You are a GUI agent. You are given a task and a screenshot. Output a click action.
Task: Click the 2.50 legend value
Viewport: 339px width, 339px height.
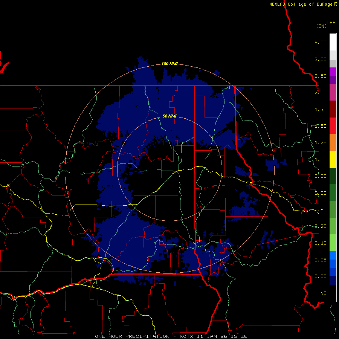[x=321, y=76]
